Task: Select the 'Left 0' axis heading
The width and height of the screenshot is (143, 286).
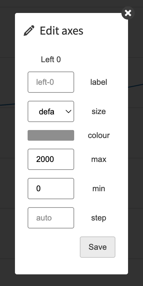Action: [51, 60]
